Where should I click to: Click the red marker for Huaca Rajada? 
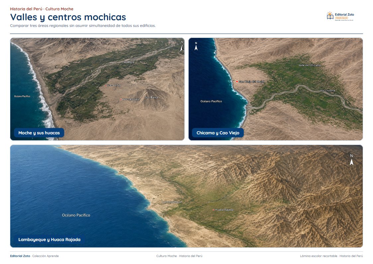(213, 210)
